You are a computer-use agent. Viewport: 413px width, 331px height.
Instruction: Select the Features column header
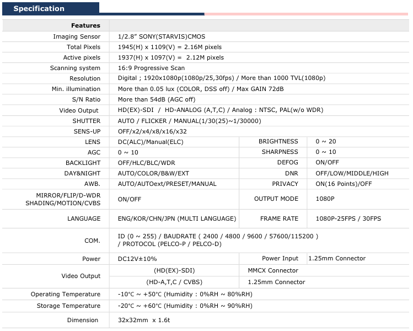point(85,25)
